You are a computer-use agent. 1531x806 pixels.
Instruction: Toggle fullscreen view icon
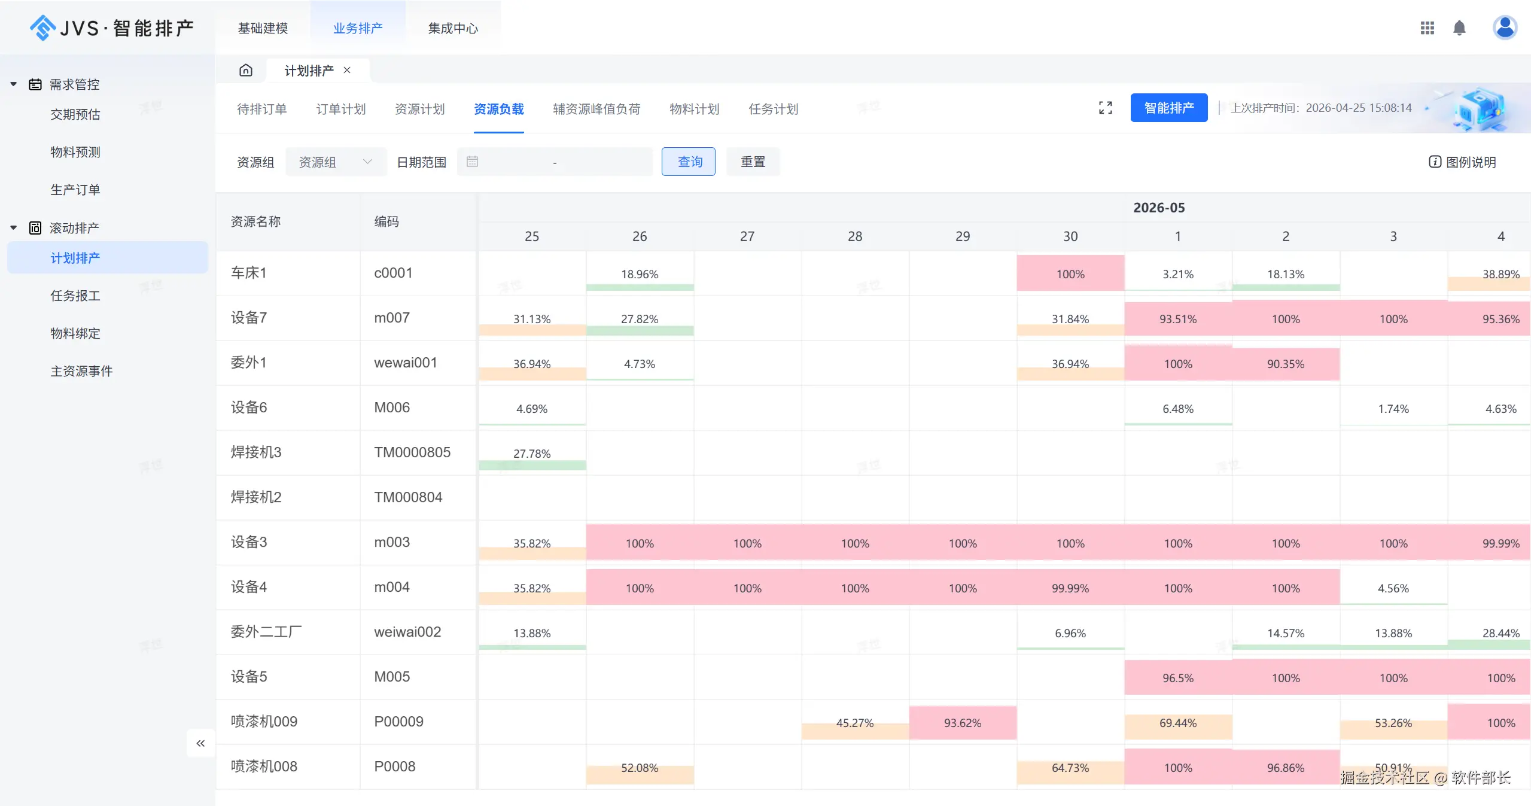tap(1105, 108)
